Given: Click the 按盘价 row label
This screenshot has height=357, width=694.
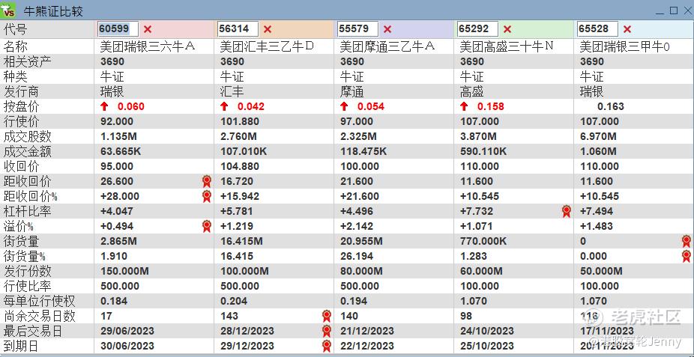Looking at the screenshot, I should pyautogui.click(x=21, y=106).
